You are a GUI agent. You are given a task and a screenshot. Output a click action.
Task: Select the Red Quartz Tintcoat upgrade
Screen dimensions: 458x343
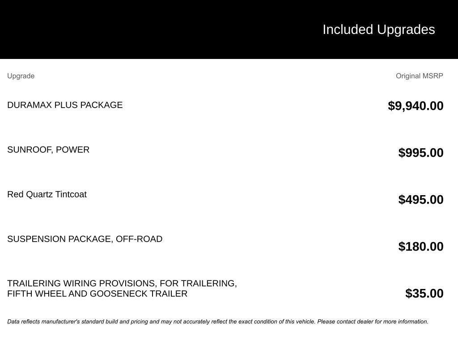(x=47, y=194)
